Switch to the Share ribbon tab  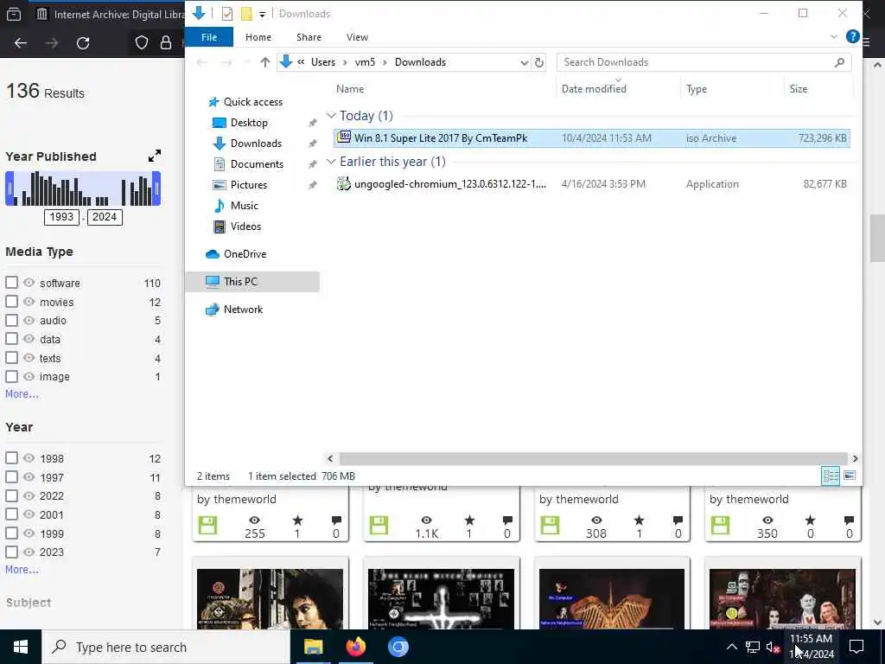tap(309, 37)
